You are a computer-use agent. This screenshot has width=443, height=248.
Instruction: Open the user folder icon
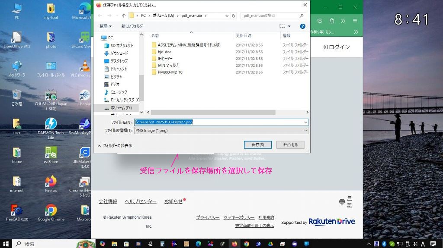[x=17, y=126]
